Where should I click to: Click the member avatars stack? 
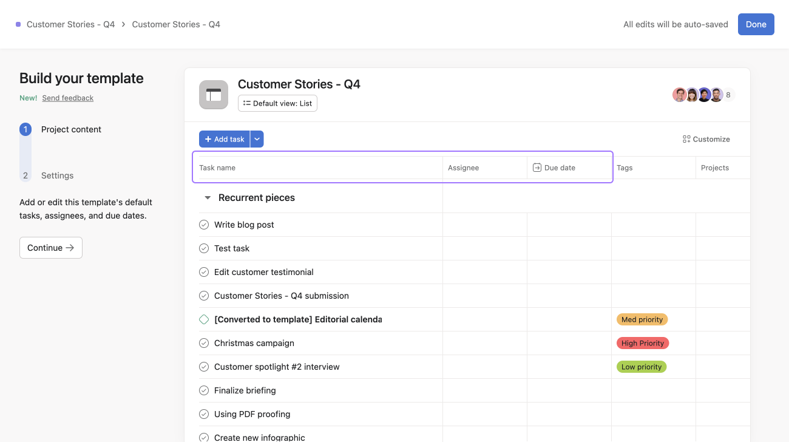(698, 95)
